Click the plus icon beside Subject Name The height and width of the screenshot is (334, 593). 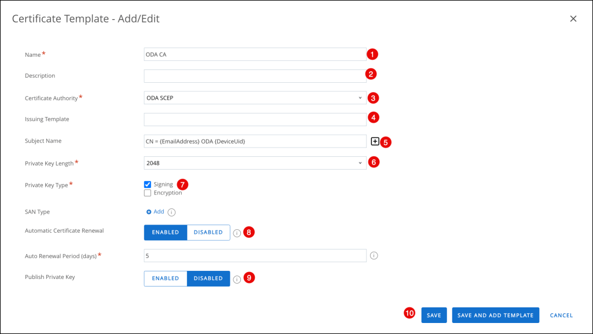pos(375,141)
